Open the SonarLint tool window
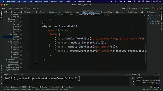This screenshot has height=91, width=163. coord(55,87)
